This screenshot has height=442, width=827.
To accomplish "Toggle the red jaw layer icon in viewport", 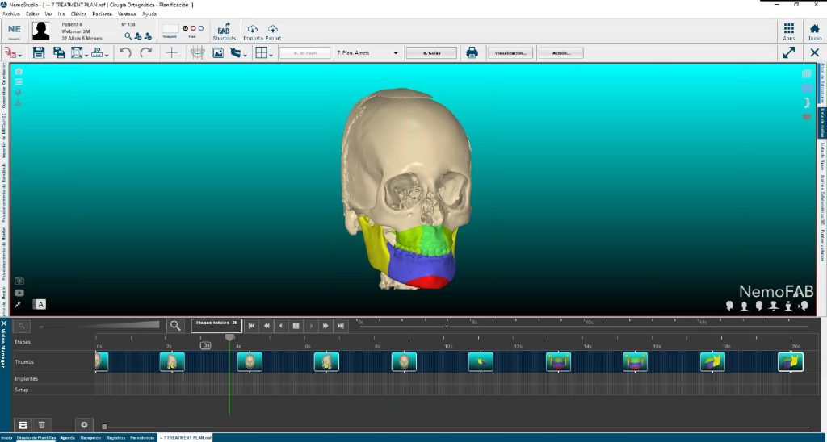I will pos(807,116).
